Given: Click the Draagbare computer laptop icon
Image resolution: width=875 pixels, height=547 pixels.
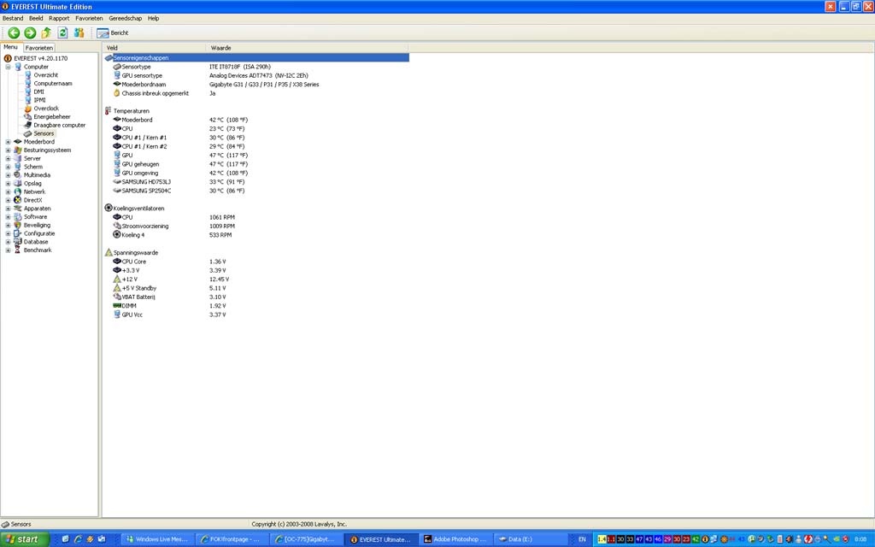Looking at the screenshot, I should (x=28, y=125).
